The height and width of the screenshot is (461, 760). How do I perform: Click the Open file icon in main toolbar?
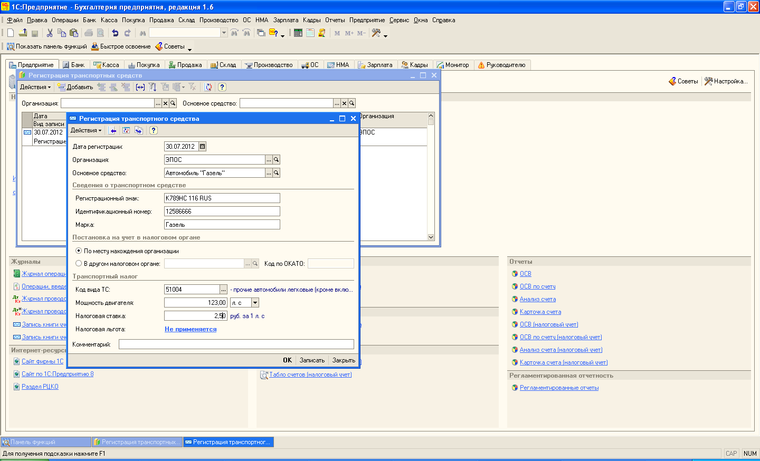pyautogui.click(x=23, y=33)
